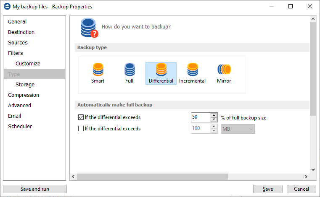The image size is (320, 197).
Task: Open the Advanced settings page
Action: [34, 106]
